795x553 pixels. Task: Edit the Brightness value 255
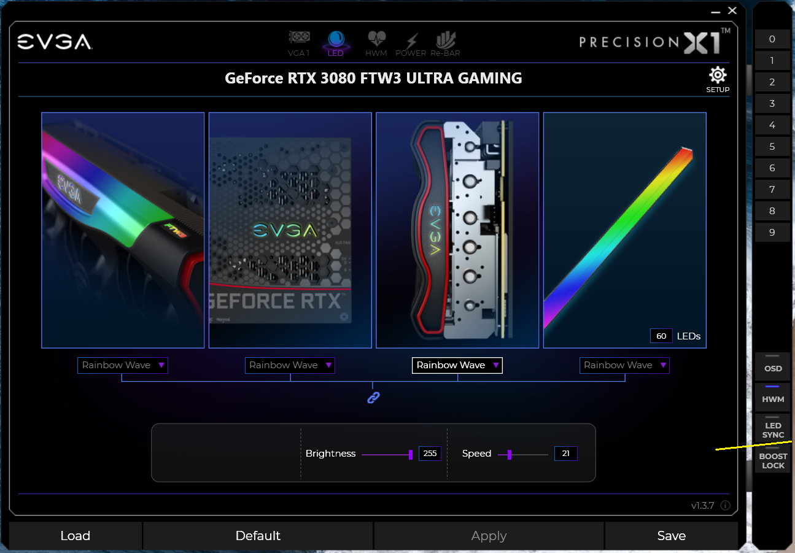[x=430, y=454]
